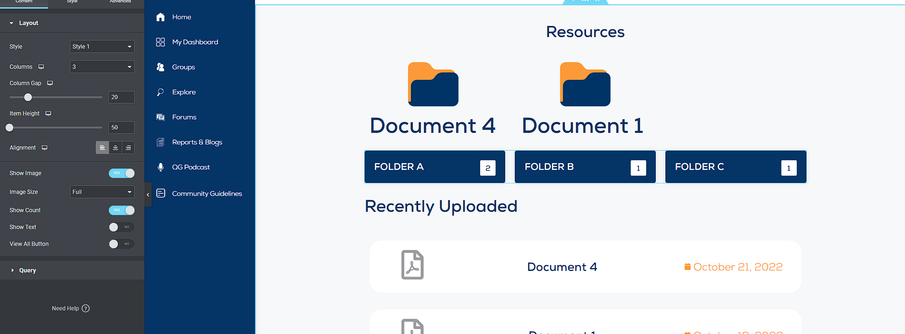Open FOLDER B category button
The height and width of the screenshot is (334, 905).
click(x=585, y=167)
